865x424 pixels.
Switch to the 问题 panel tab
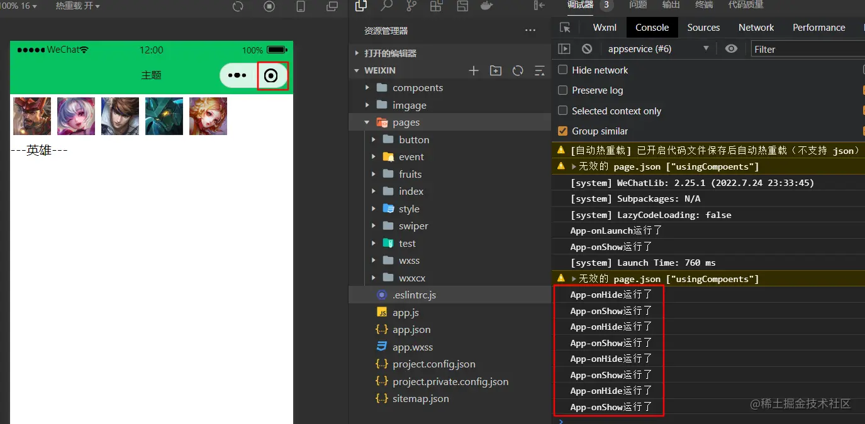coord(638,5)
